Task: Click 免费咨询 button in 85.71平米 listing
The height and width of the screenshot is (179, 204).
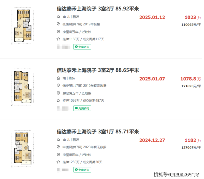Action: pos(82,170)
